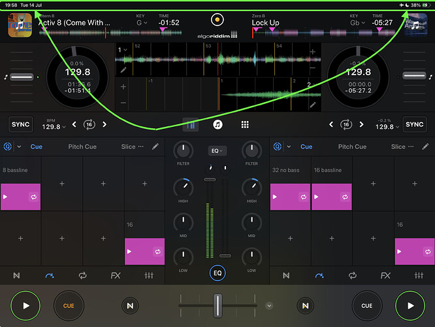The width and height of the screenshot is (435, 327).
Task: Open left deck KEY G dropdown
Action: 142,23
